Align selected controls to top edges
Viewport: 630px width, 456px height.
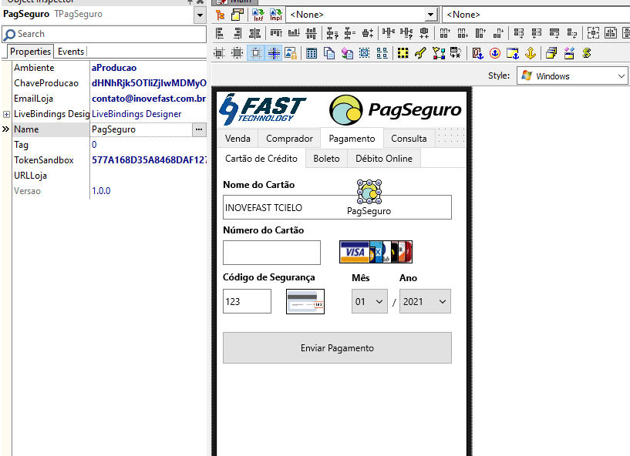(276, 33)
